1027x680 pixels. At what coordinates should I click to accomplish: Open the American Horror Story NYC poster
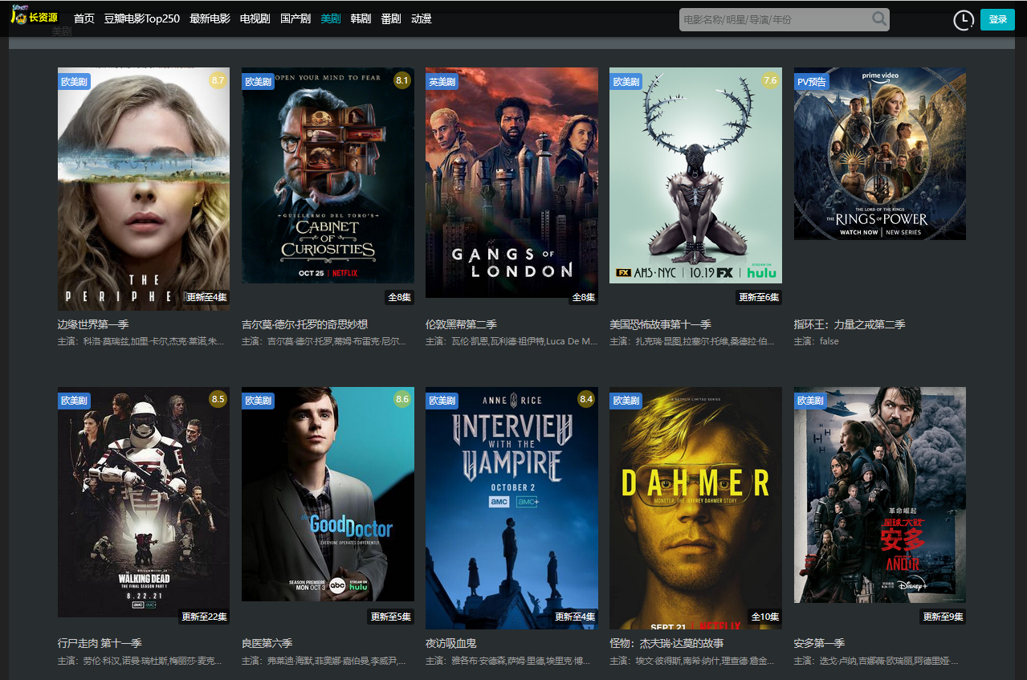pyautogui.click(x=695, y=175)
